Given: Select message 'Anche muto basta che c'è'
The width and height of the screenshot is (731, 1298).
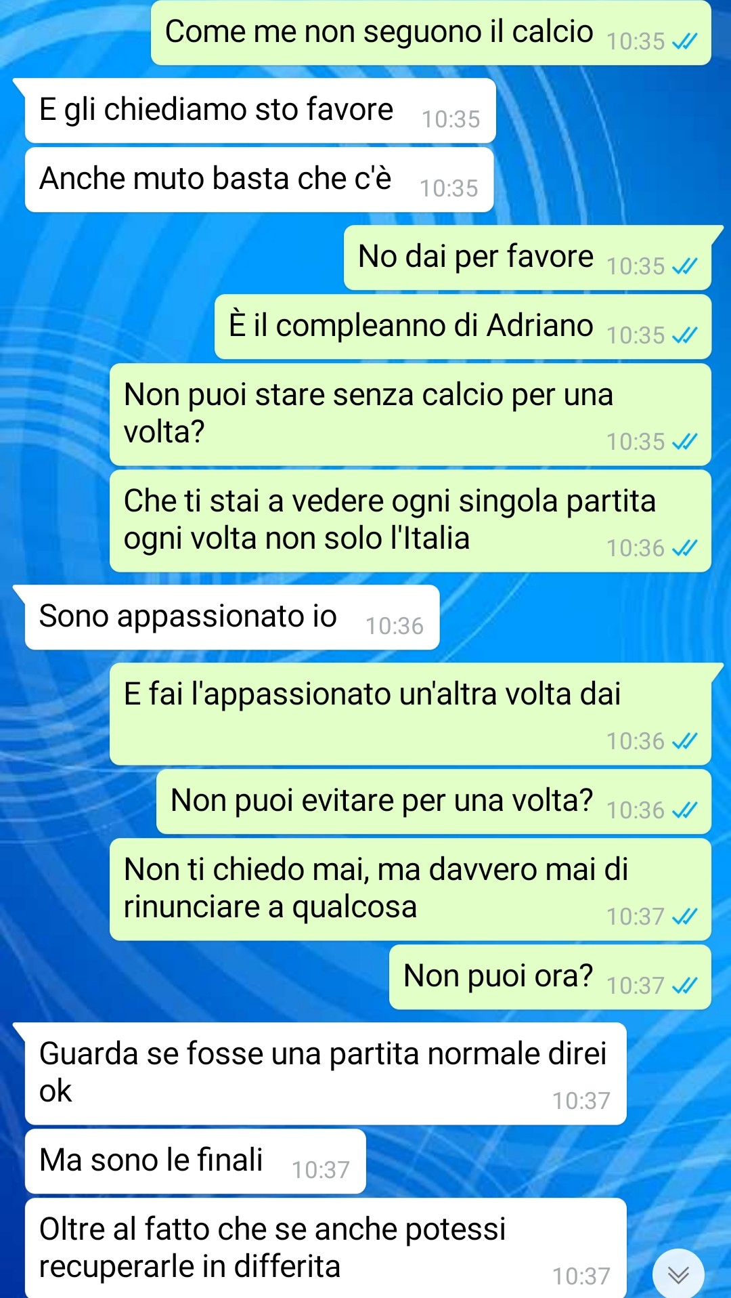Looking at the screenshot, I should point(259,180).
